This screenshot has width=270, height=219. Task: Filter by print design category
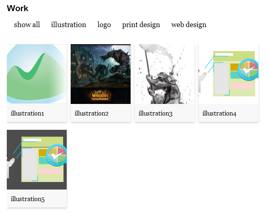click(x=141, y=25)
